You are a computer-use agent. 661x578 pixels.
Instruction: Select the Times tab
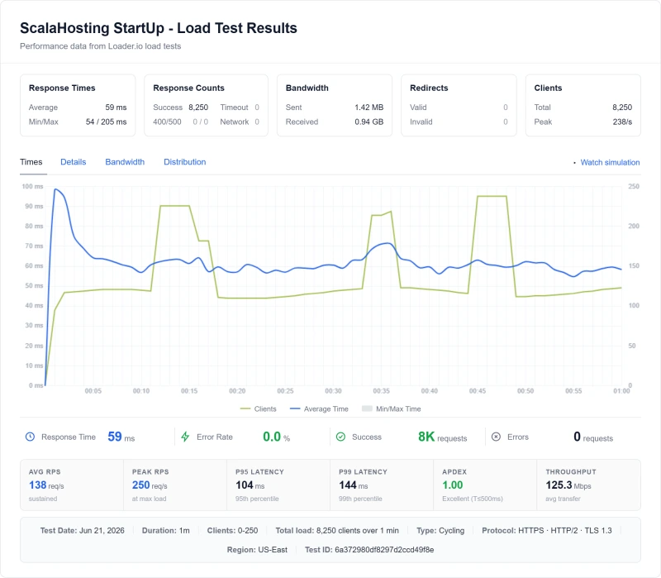click(31, 162)
